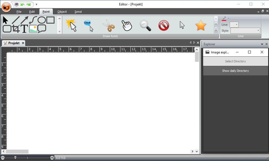
Task: Click the green redo arrow icon
Action: pyautogui.click(x=28, y=4)
